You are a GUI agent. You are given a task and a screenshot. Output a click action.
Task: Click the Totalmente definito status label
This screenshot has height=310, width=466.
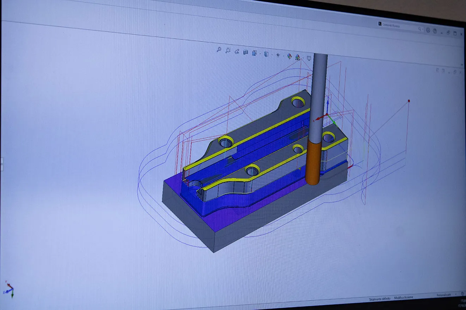(380, 299)
